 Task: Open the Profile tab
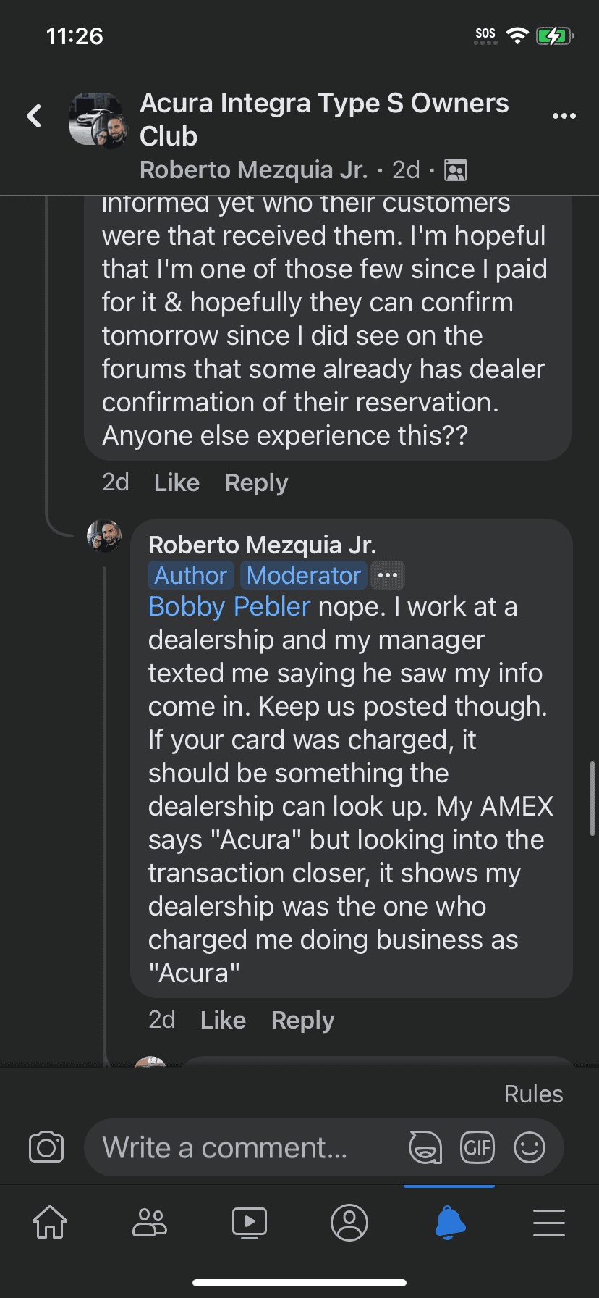(x=349, y=1222)
